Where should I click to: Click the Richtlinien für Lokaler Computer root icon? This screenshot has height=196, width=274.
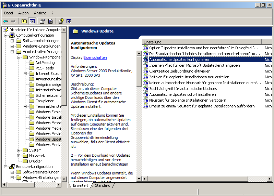[x=6, y=30]
